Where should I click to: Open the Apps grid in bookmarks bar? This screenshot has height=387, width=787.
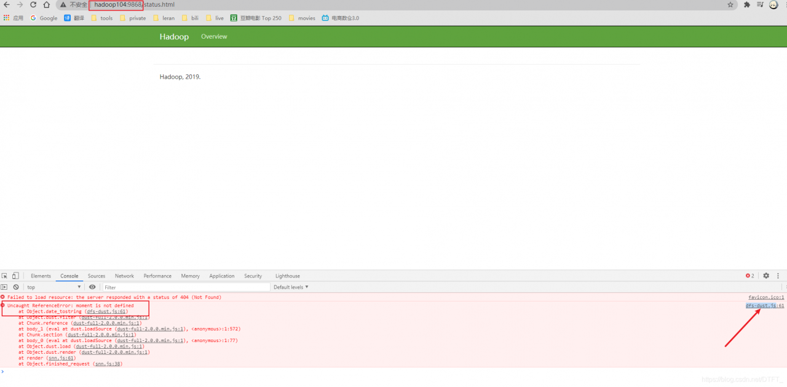(x=13, y=18)
